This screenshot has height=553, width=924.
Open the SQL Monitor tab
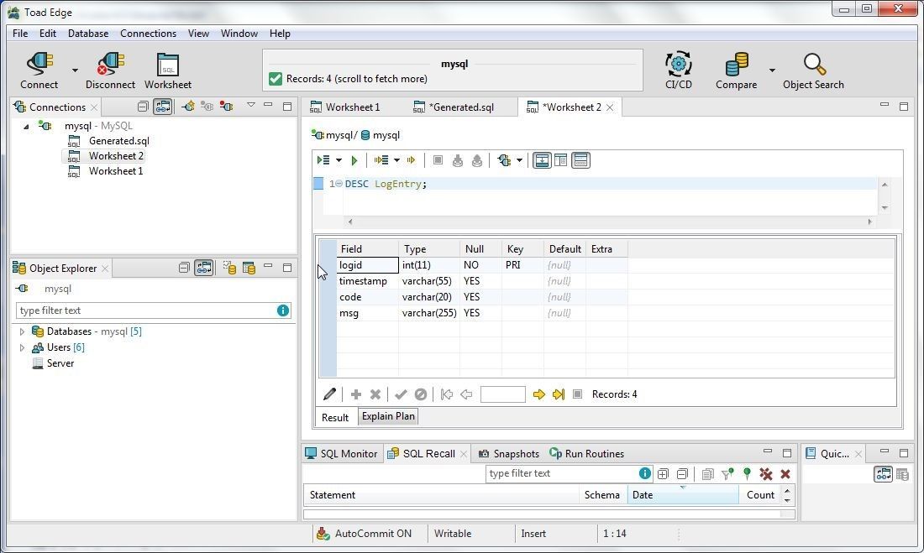click(x=341, y=453)
